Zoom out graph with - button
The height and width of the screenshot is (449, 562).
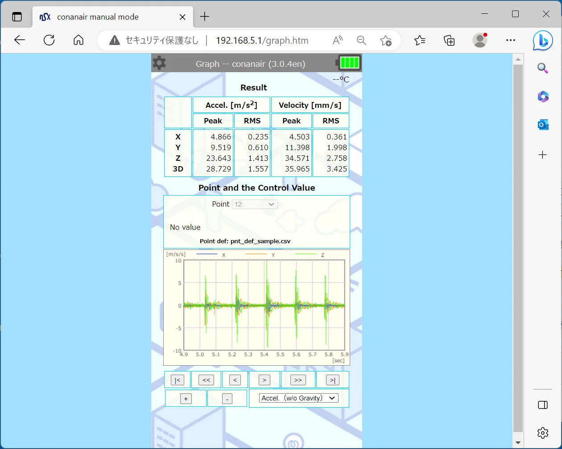click(227, 399)
